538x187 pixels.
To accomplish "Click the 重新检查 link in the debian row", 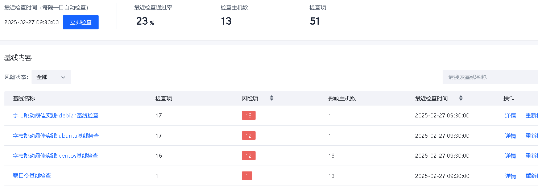I will pyautogui.click(x=532, y=116).
